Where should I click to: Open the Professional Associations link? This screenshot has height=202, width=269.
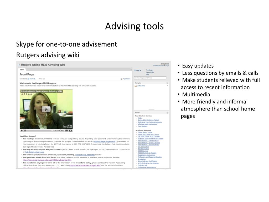pos(147,167)
